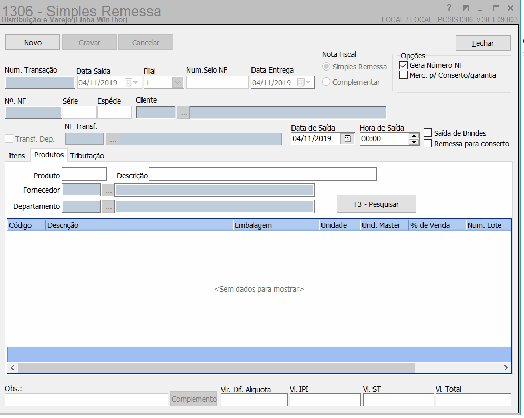Open Departamento lookup ellipsis button
Screen dimensions: 524x418
click(108, 206)
